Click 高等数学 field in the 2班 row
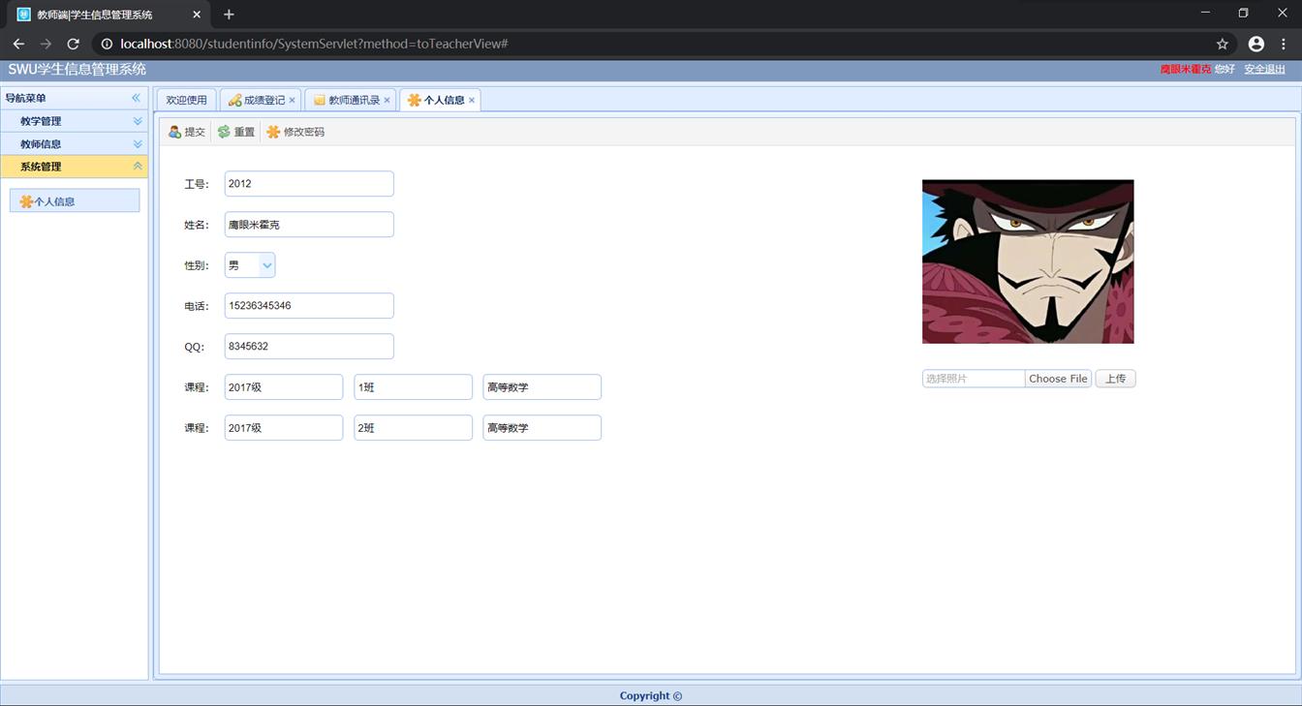The height and width of the screenshot is (706, 1302). click(542, 428)
